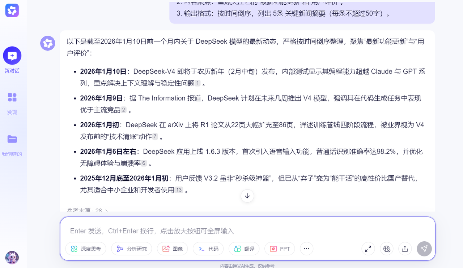Click the upload file icon
The width and height of the screenshot is (463, 268).
point(405,249)
